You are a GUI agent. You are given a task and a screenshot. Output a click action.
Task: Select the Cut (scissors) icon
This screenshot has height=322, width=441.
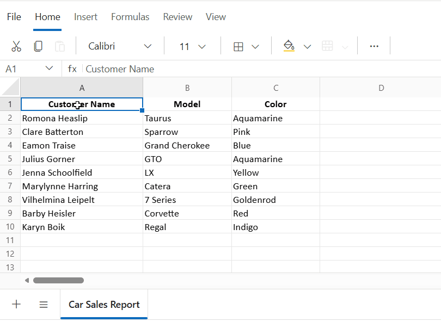[x=16, y=46]
